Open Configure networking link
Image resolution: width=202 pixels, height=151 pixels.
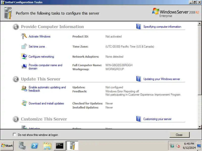pos(41,57)
